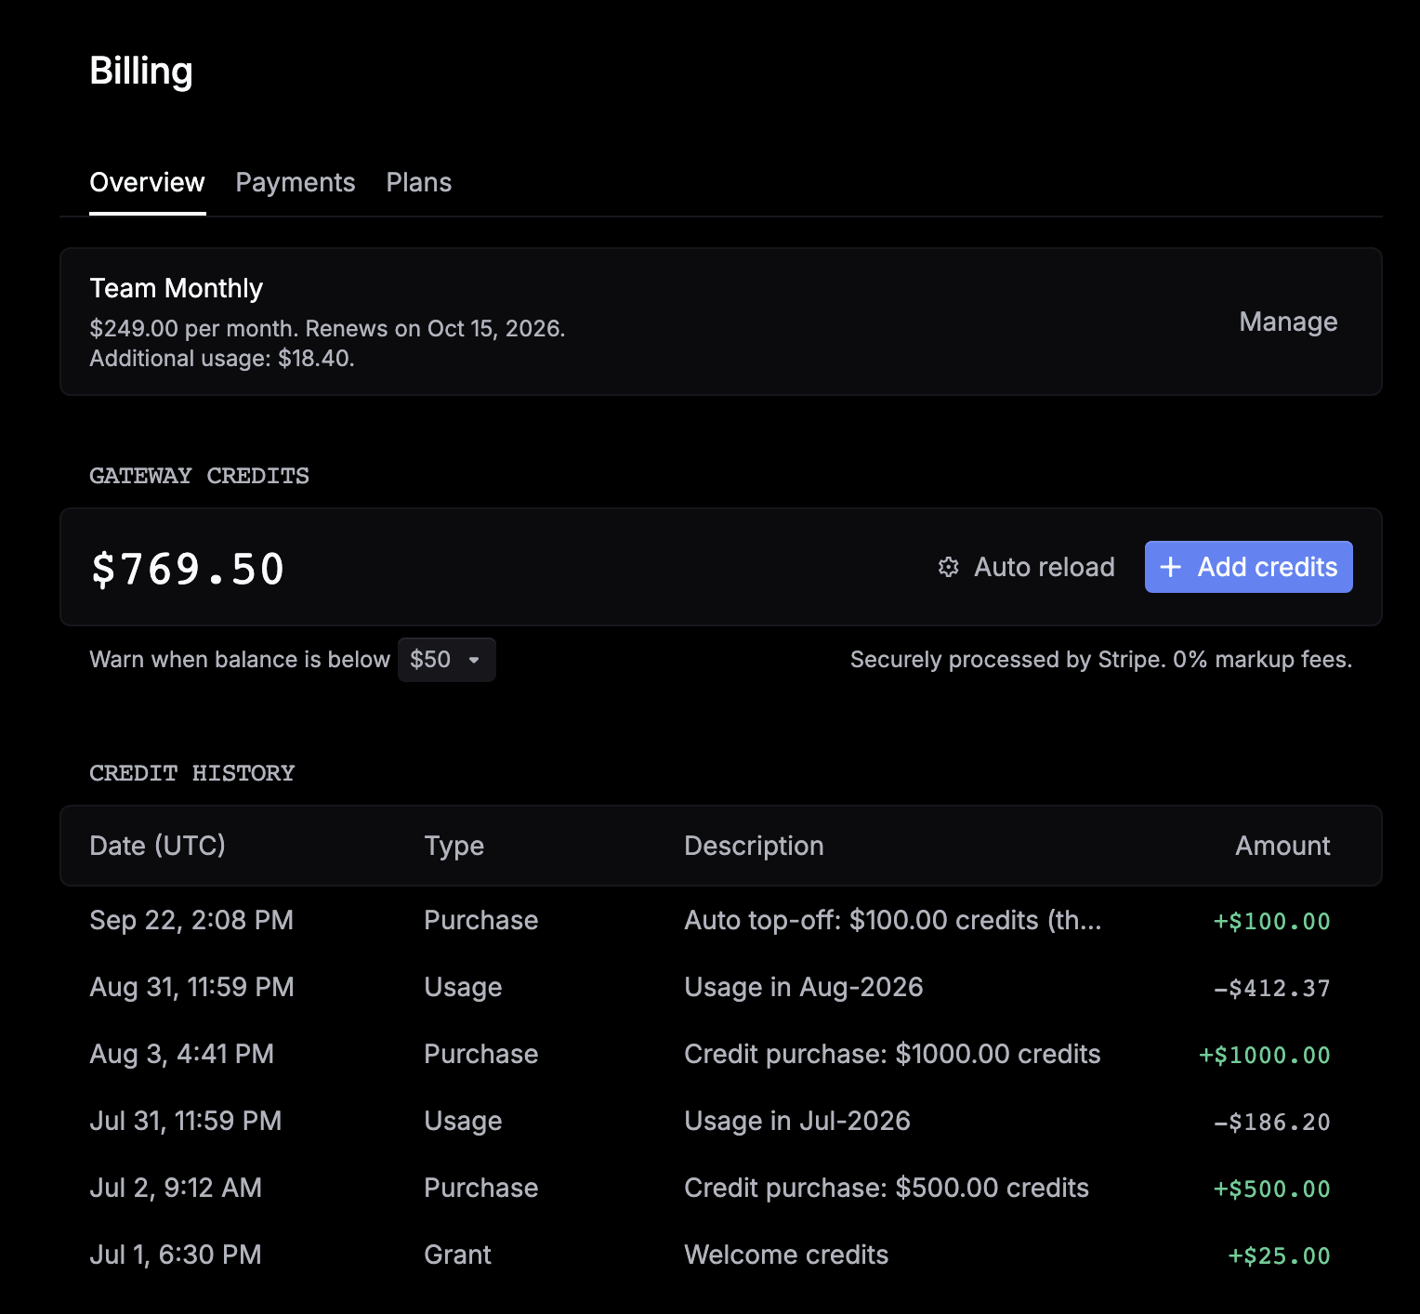Click the Billing page heading
Image resolution: width=1420 pixels, height=1314 pixels.
pos(141,72)
